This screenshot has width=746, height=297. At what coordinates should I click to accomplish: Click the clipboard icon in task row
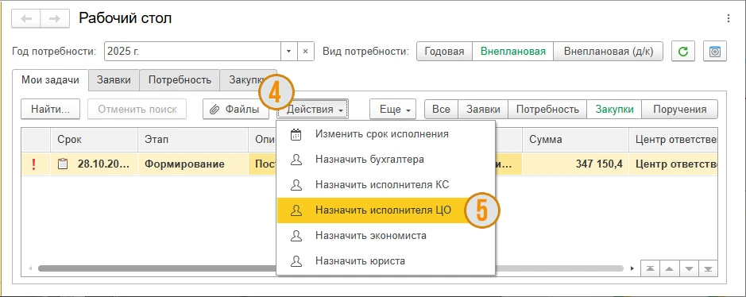[x=63, y=164]
